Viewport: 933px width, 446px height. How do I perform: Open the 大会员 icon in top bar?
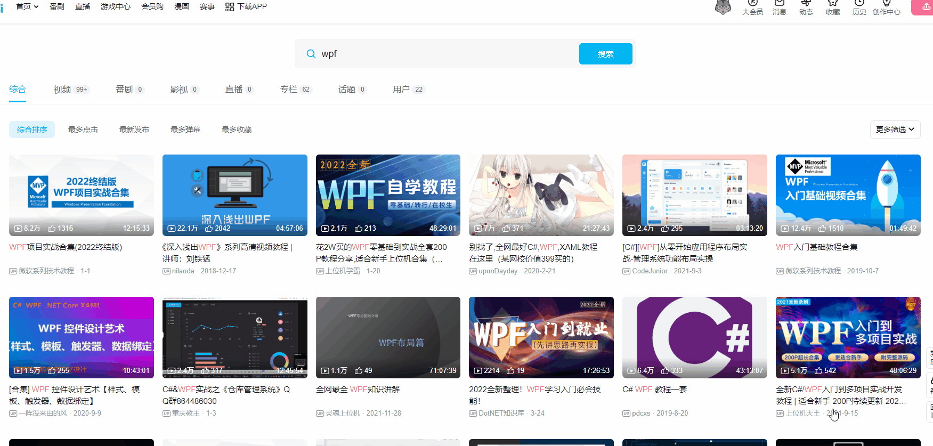752,3
